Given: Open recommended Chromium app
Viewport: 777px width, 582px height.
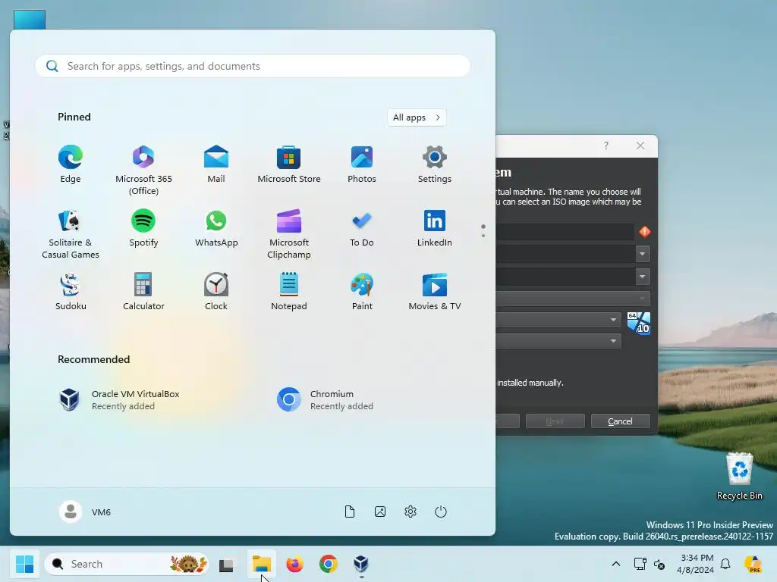Looking at the screenshot, I should tap(325, 399).
